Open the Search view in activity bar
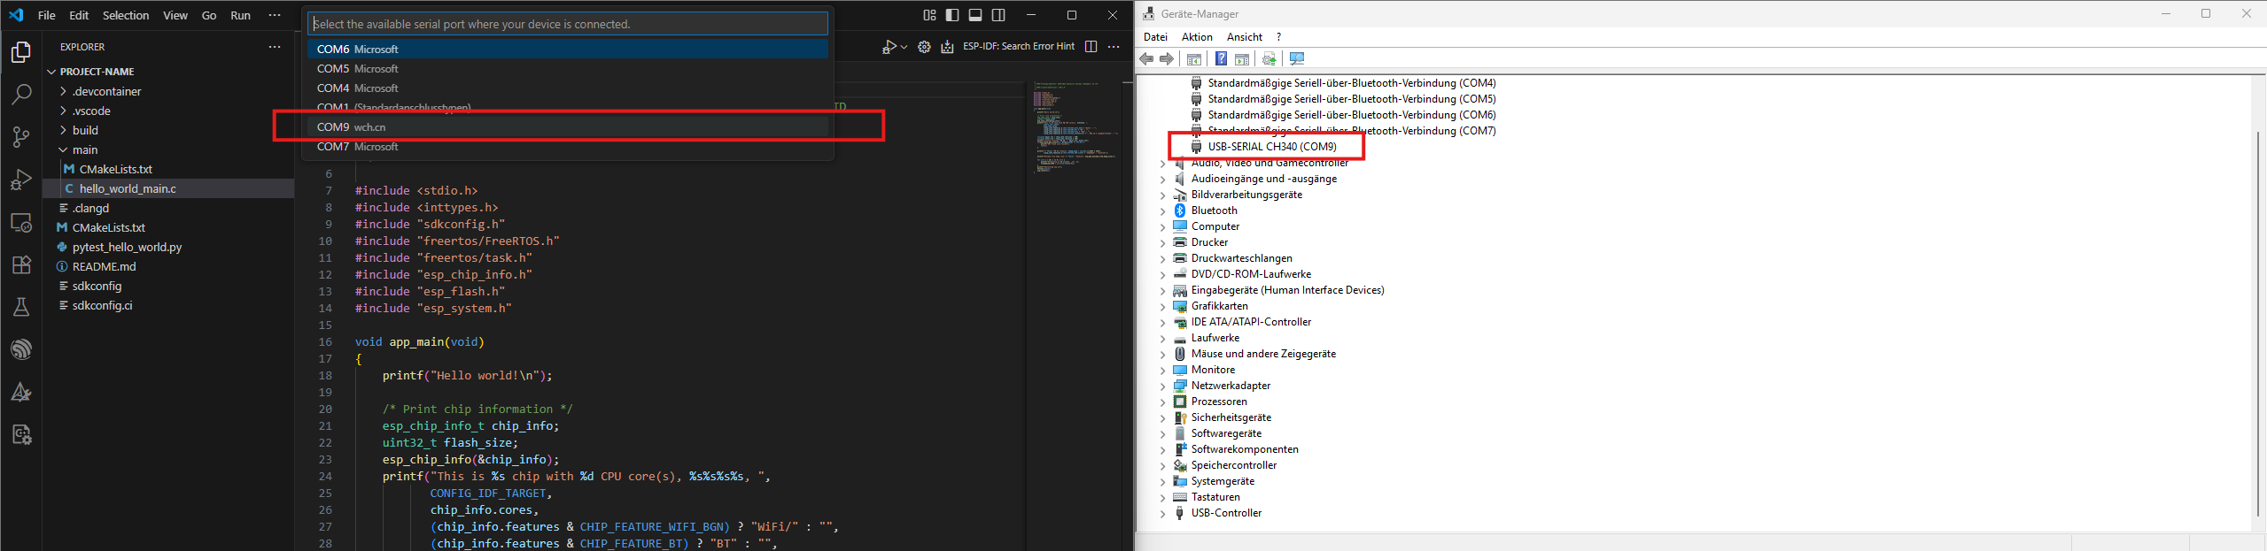Screen dimensions: 2267x551 [21, 95]
